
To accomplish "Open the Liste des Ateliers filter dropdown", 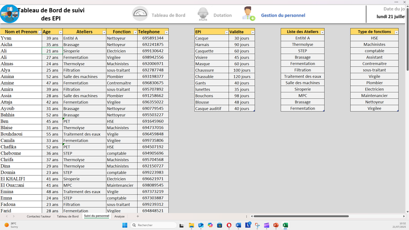I will (322, 32).
